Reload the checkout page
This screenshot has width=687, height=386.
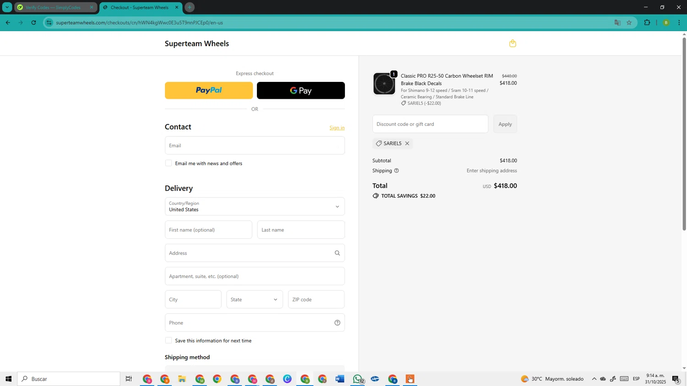tap(33, 22)
